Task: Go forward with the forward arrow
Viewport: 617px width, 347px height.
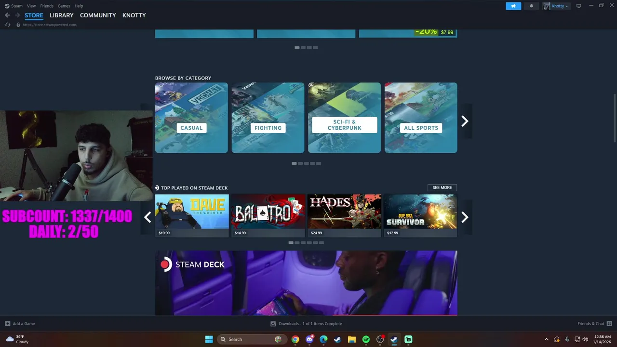Action: (17, 15)
